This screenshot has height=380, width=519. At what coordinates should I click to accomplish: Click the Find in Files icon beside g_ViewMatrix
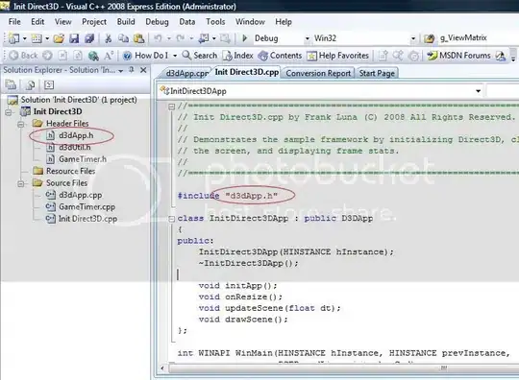430,38
